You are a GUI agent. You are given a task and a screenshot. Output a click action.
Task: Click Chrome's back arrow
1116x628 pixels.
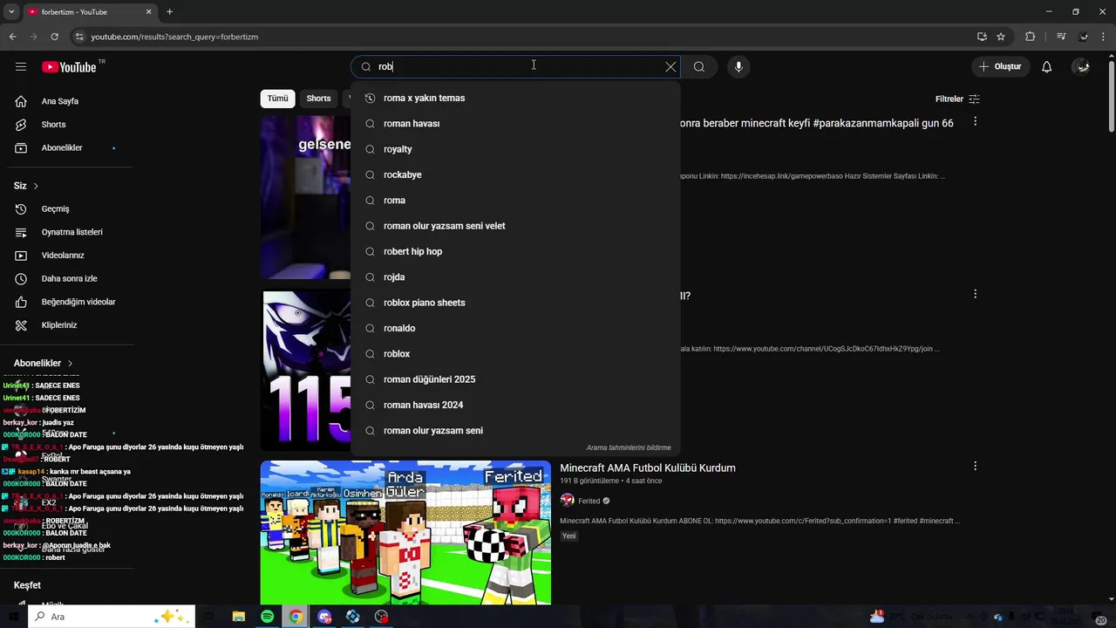pyautogui.click(x=12, y=37)
